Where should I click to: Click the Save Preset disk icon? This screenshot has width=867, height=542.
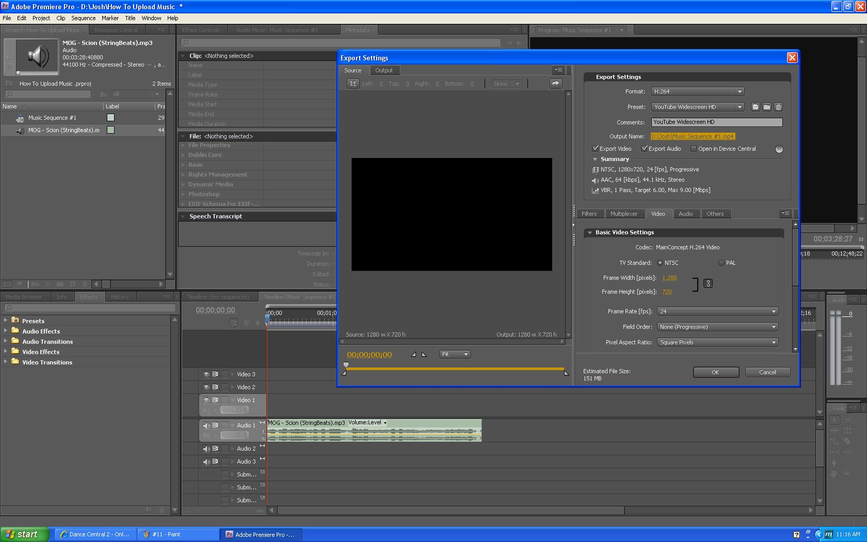pyautogui.click(x=756, y=107)
